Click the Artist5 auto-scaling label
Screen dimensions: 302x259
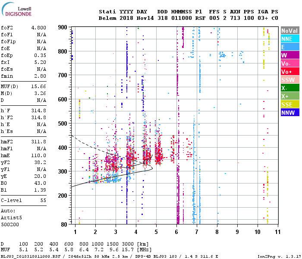click(x=11, y=218)
